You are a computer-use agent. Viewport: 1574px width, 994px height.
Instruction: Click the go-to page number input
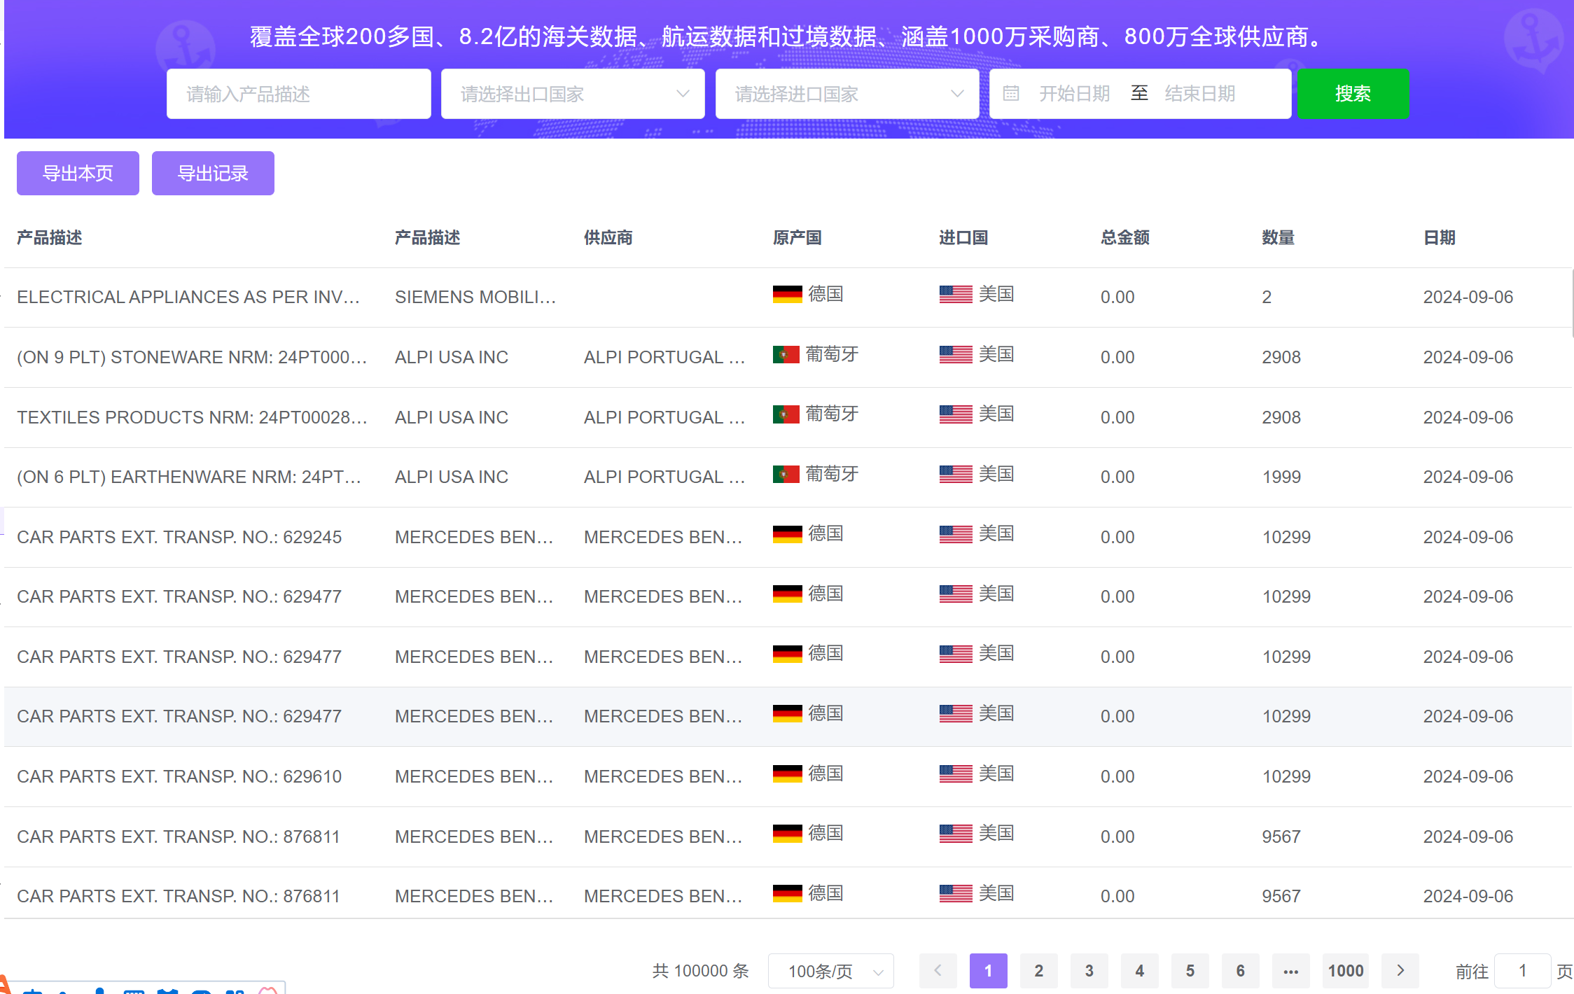1523,971
